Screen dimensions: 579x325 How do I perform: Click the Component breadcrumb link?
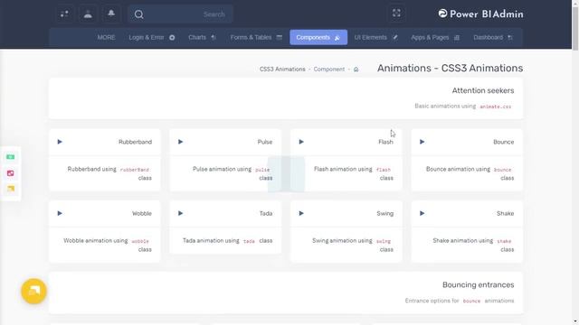pyautogui.click(x=329, y=70)
